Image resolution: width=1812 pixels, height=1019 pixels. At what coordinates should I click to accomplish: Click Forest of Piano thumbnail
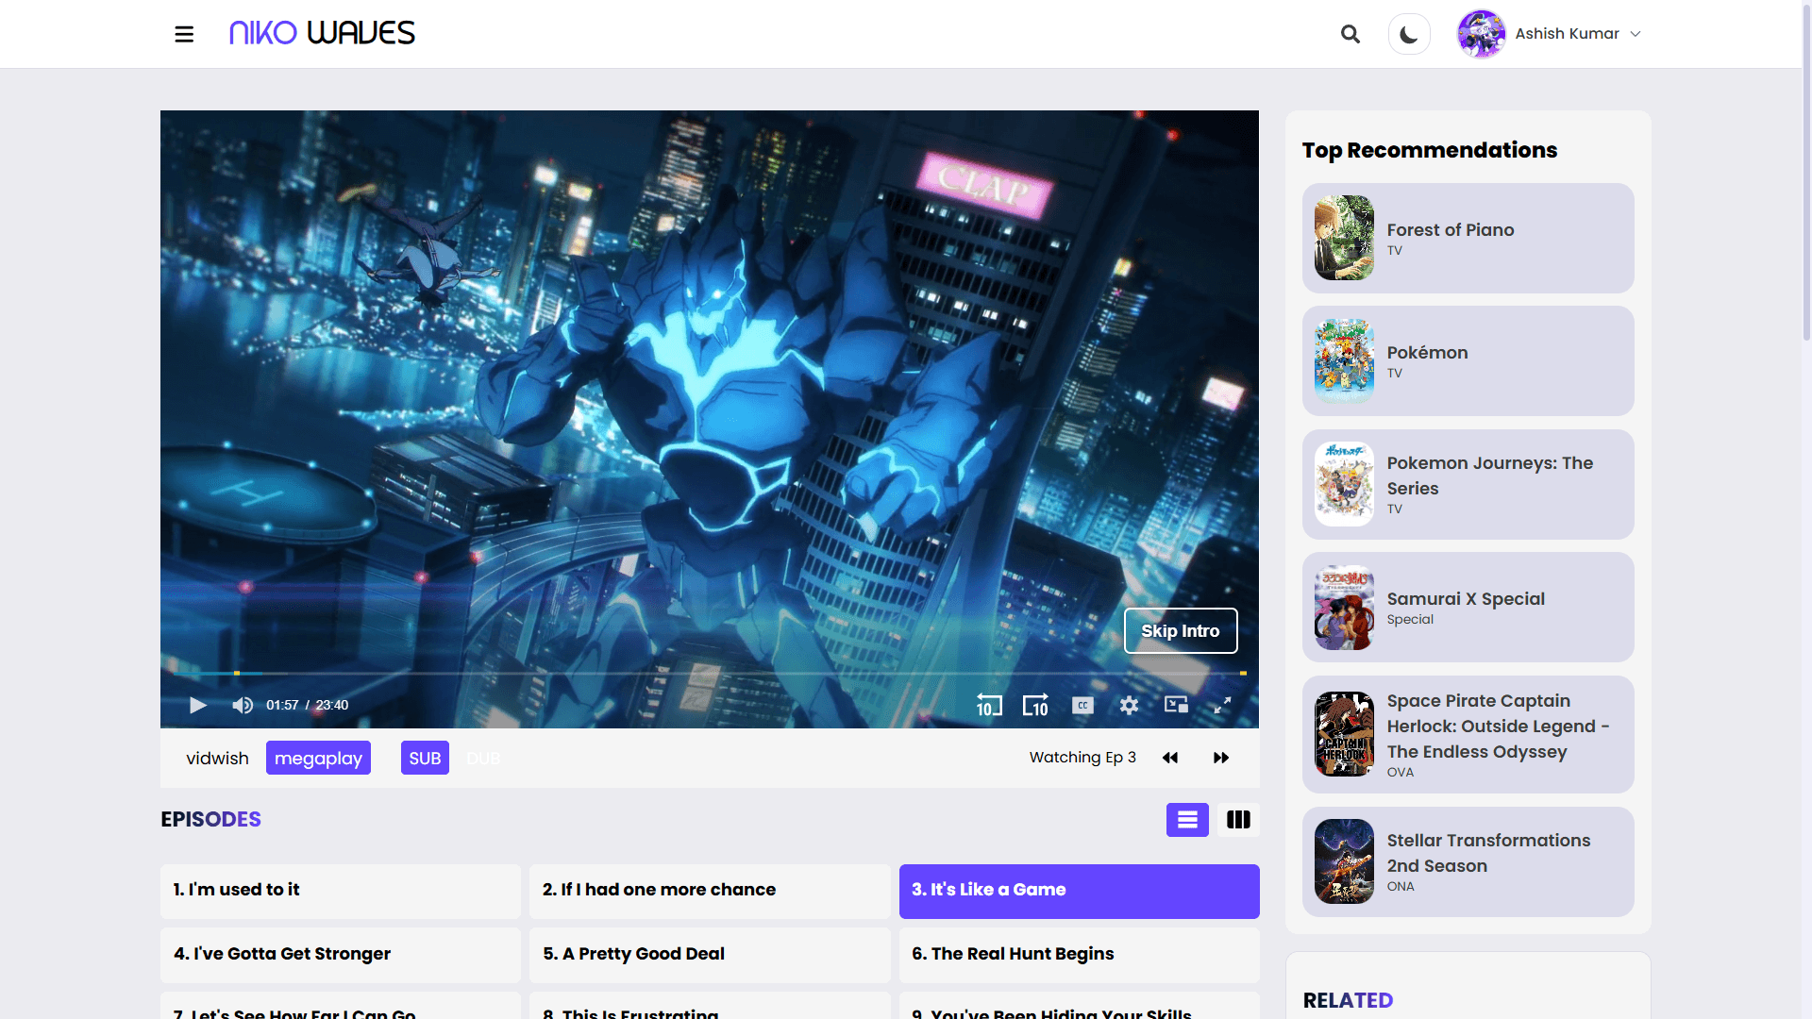(x=1344, y=238)
